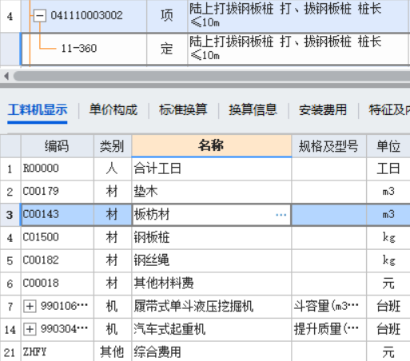Viewport: 410px width, 361px height.
Task: Click the 履带式单斗液压挖掘机 name cell
Action: tap(212, 306)
